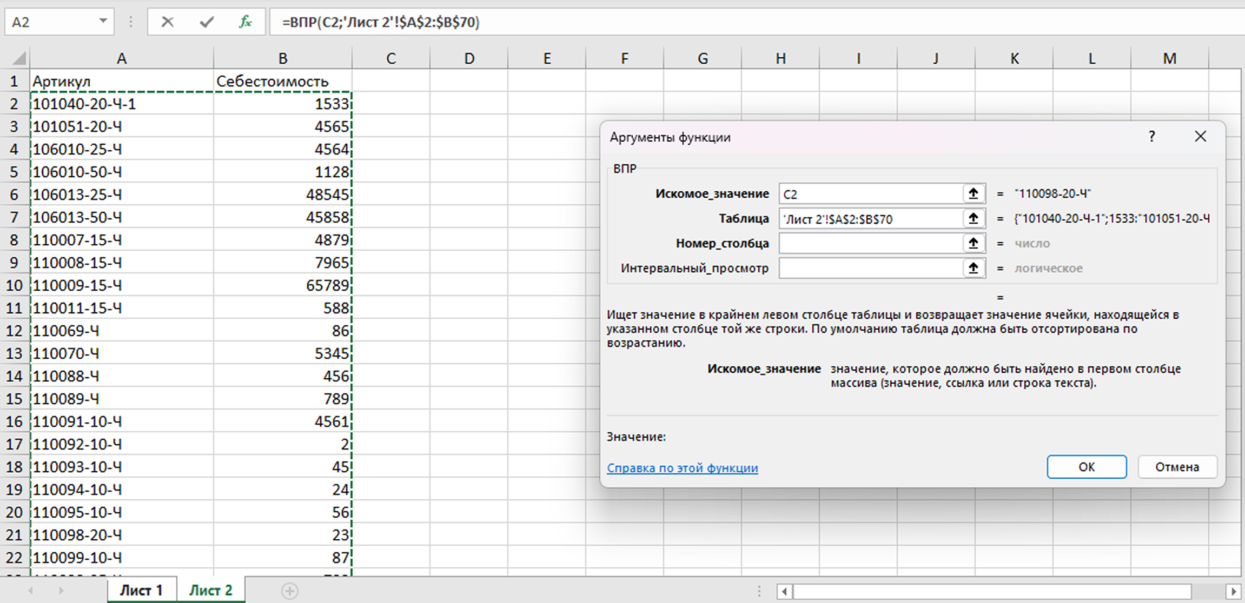Collapse dialog via Искомое_значение range arrow
Viewport: 1245px width, 603px height.
(x=973, y=193)
